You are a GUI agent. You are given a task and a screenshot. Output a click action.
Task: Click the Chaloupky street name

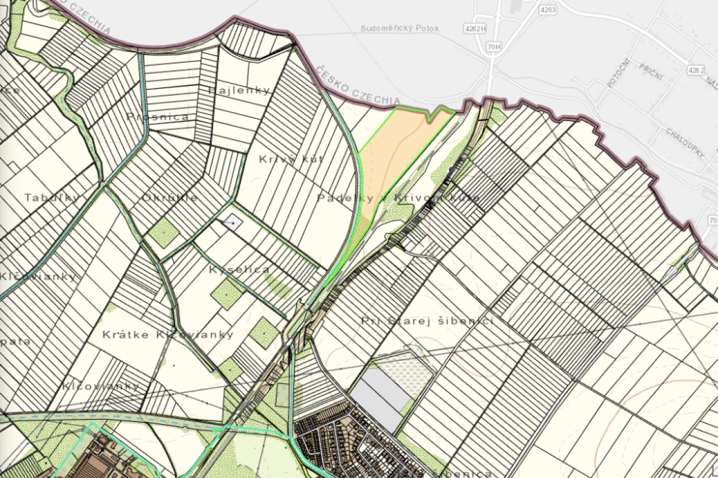[x=685, y=143]
